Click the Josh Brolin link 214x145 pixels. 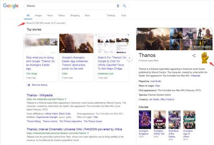[x=156, y=81]
